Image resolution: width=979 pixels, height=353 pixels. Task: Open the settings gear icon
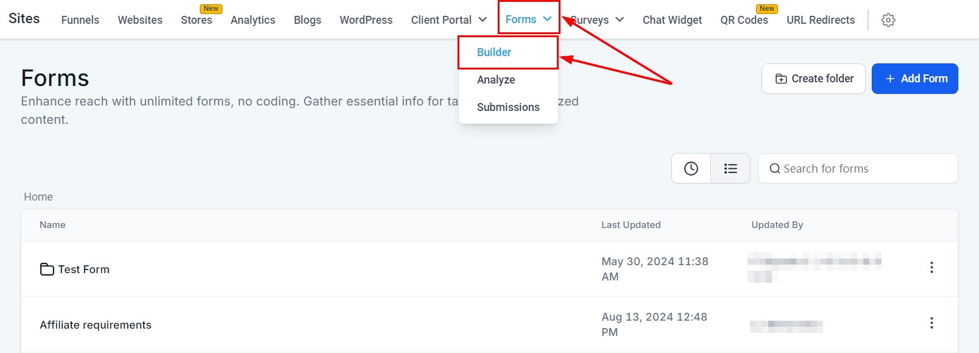(888, 20)
